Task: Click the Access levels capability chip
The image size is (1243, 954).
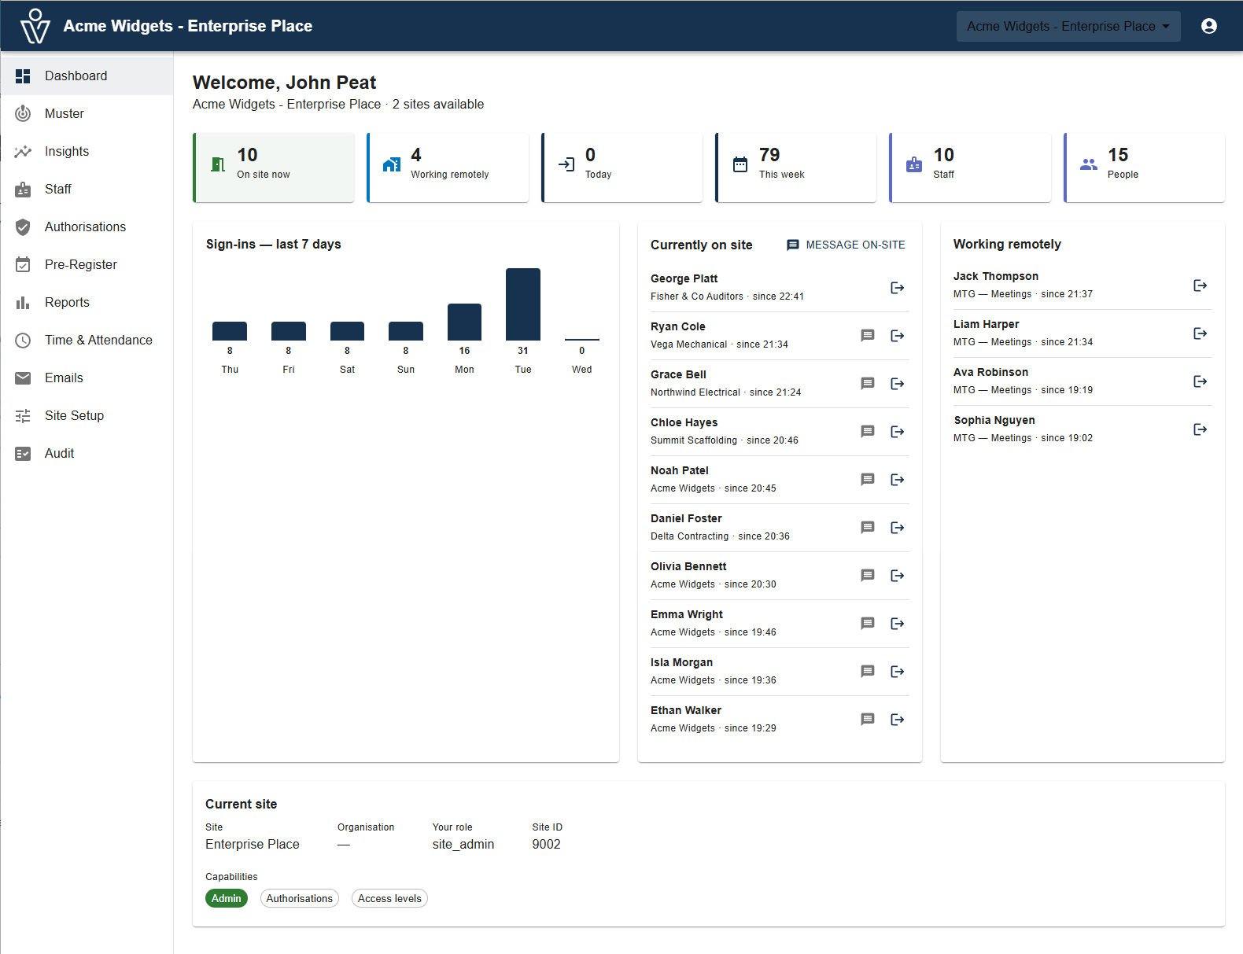Action: tap(389, 898)
